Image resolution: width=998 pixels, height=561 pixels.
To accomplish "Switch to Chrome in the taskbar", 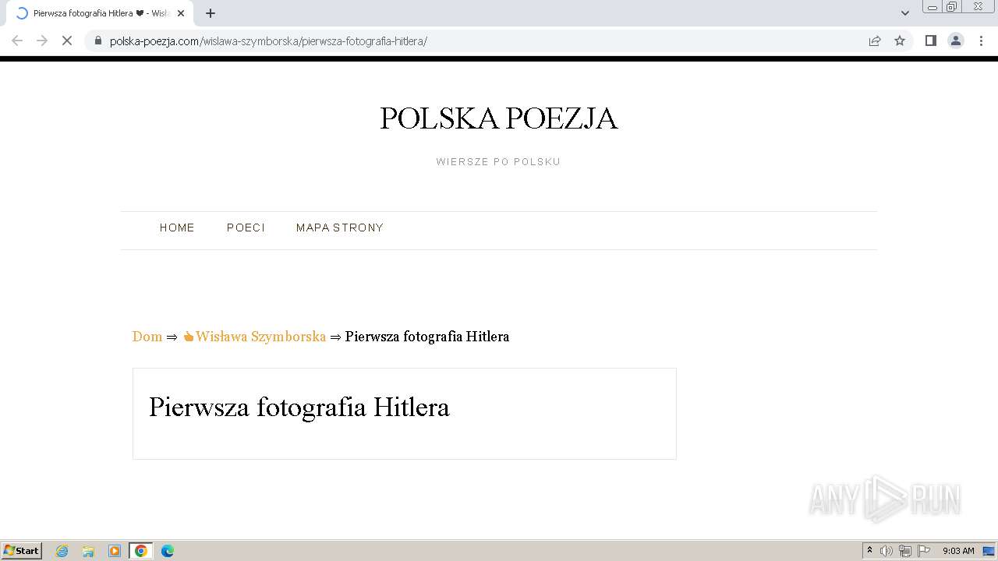I will [141, 551].
